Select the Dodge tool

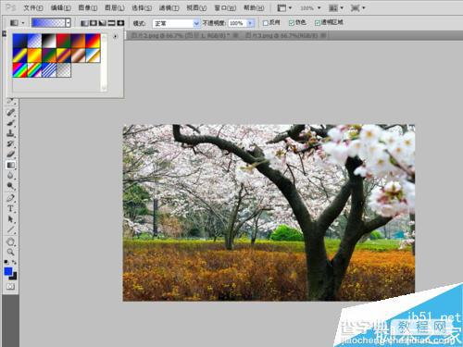tap(10, 186)
